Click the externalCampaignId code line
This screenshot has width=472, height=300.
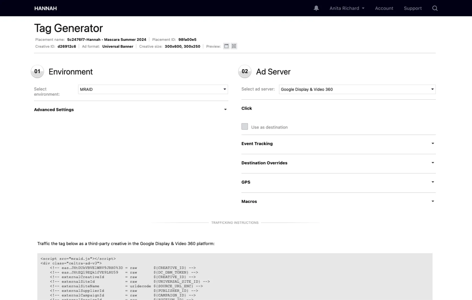(x=123, y=295)
